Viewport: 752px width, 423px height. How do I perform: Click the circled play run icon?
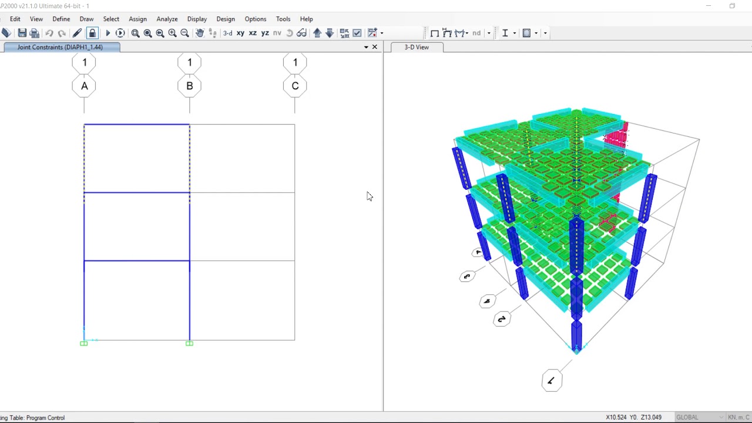click(120, 33)
